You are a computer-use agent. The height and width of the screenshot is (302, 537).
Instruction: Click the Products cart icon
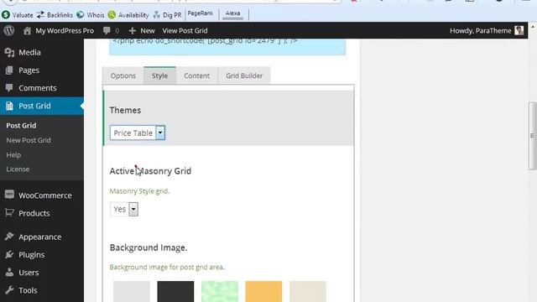[9, 213]
